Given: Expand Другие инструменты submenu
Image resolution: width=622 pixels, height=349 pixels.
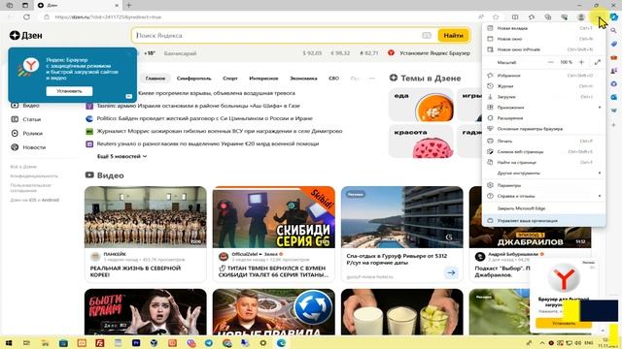Looking at the screenshot, I should (x=543, y=173).
